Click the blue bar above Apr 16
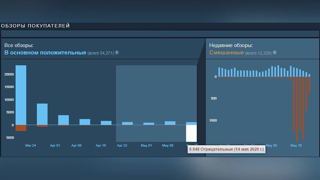Image resolution: width=320 pixels, height=180 pixels. 106,123
